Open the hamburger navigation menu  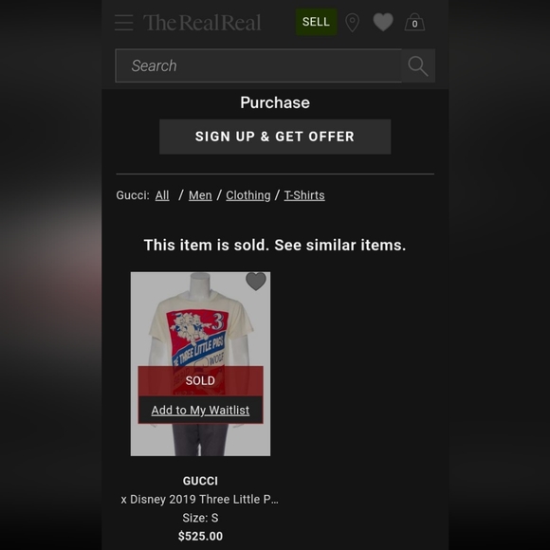click(x=124, y=23)
